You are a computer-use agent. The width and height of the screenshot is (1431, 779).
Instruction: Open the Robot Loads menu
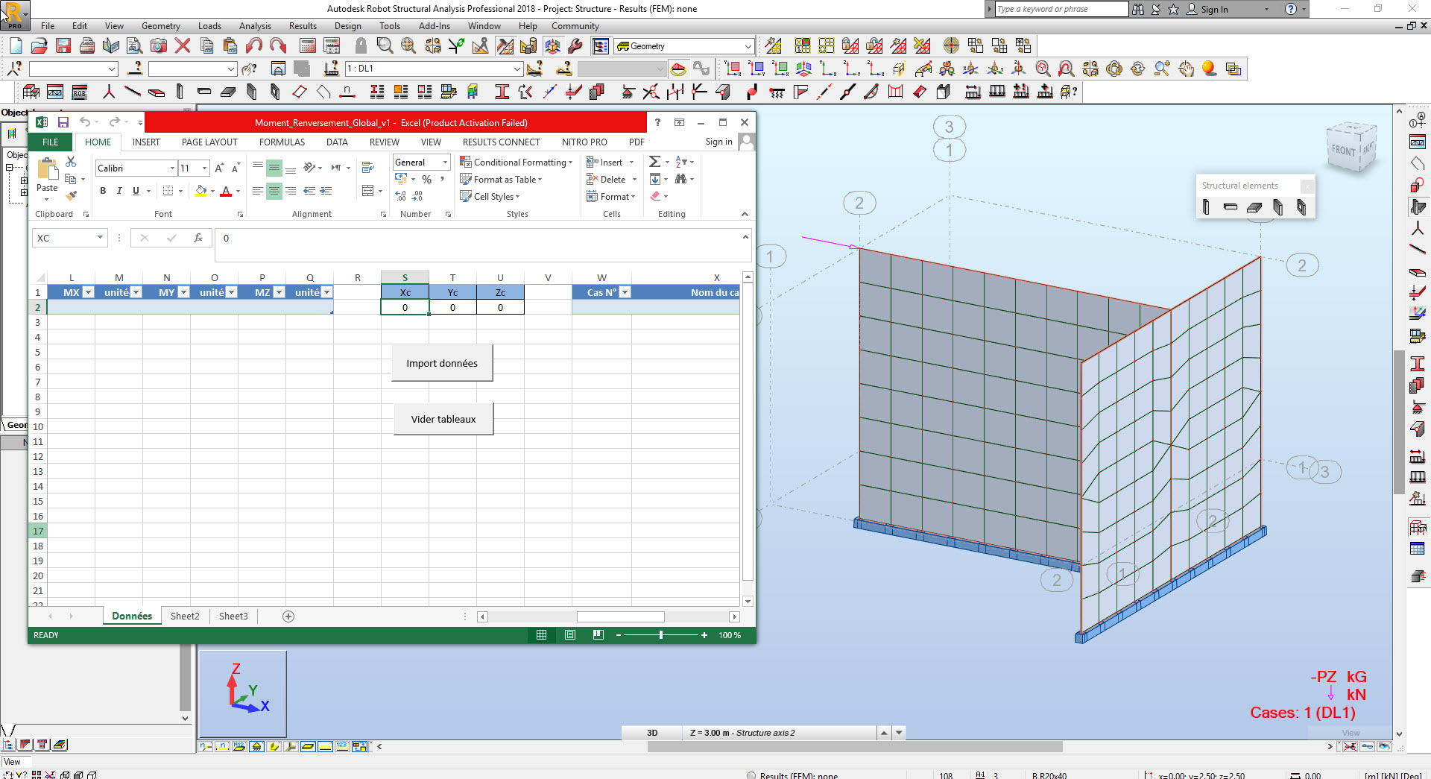pos(209,26)
